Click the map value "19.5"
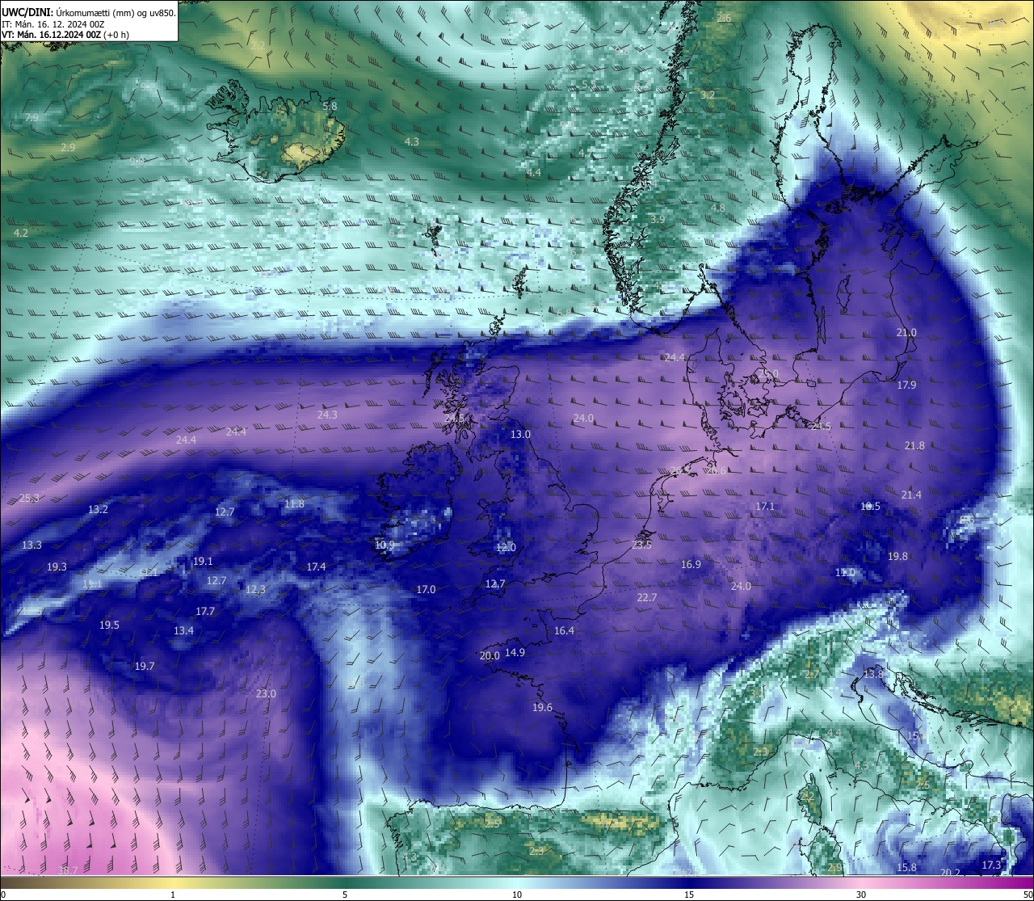The height and width of the screenshot is (901, 1034). [109, 625]
